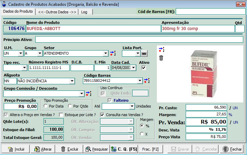
Task: Click the Pr. Venda field
Action: [x=206, y=122]
